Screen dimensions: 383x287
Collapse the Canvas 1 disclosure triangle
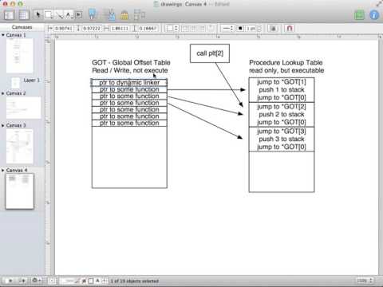pyautogui.click(x=3, y=35)
